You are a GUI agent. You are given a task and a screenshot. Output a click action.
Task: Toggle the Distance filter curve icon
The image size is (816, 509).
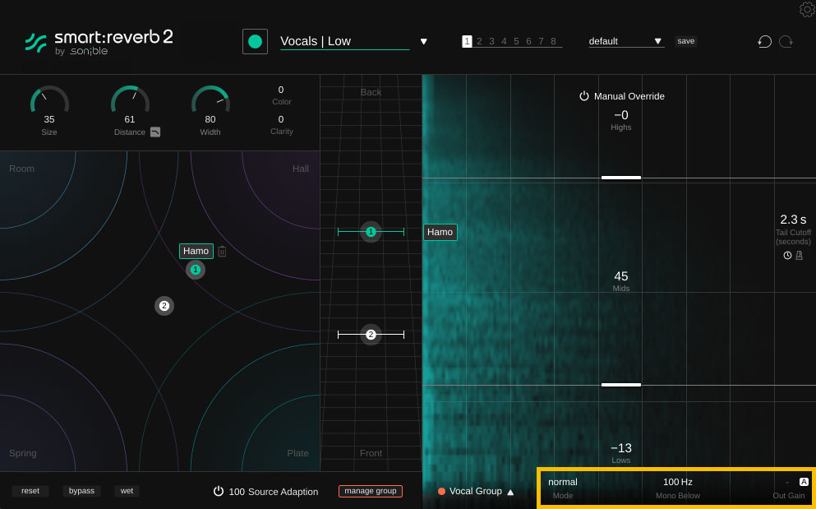click(155, 132)
